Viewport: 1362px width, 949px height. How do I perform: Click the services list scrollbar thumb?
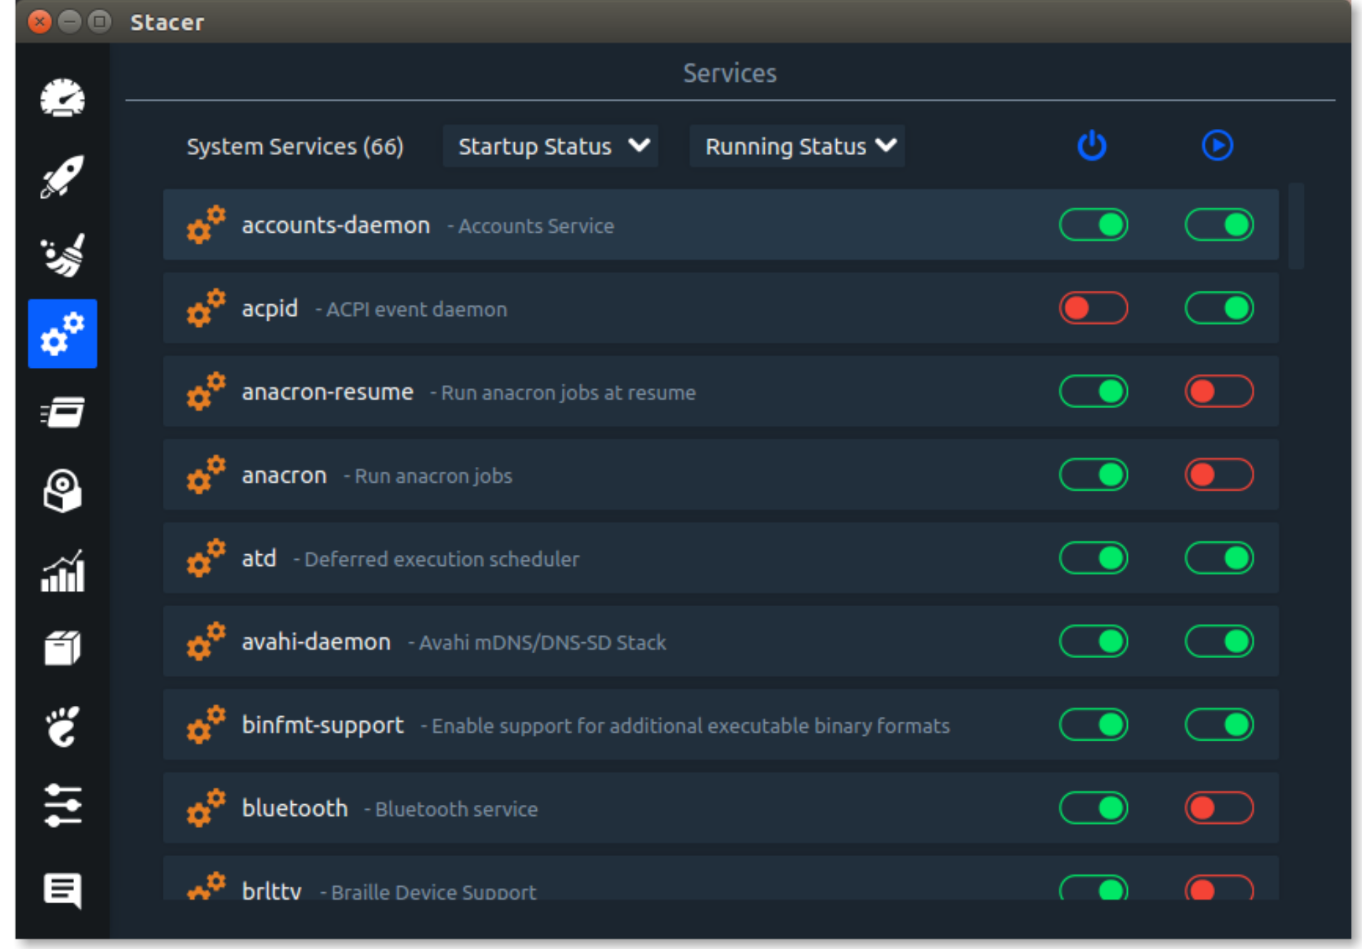1296,226
